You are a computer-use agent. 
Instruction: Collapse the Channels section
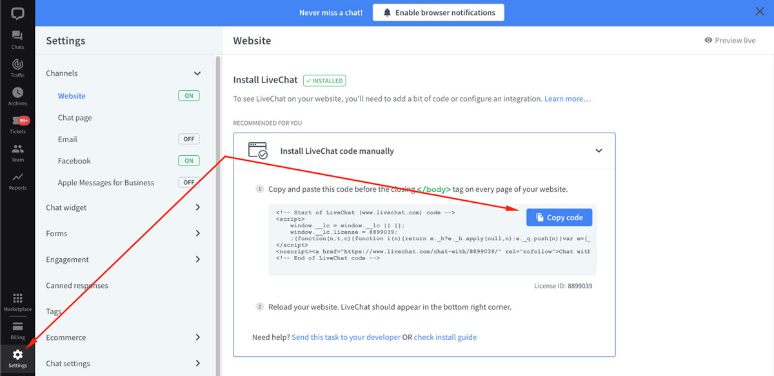[197, 73]
